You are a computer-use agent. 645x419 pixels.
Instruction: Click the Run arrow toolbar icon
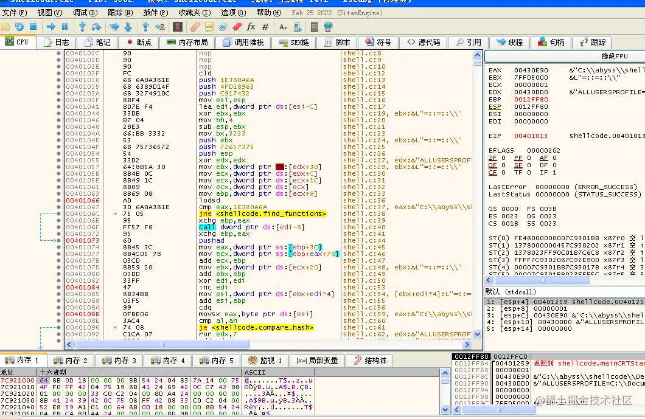tap(51, 27)
